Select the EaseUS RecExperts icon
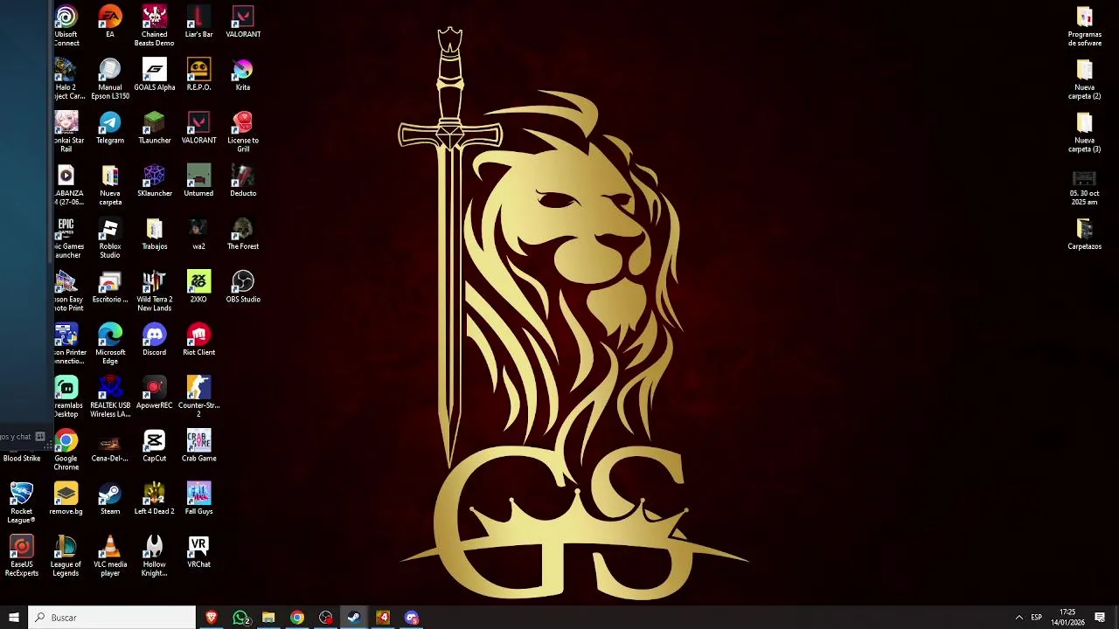 click(22, 557)
